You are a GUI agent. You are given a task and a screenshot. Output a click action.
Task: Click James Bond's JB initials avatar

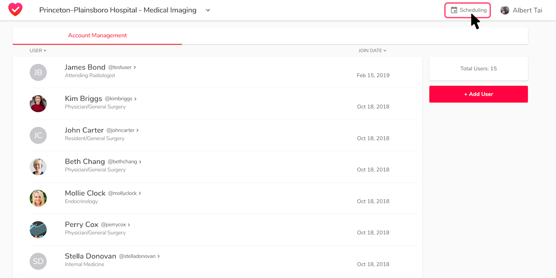[x=38, y=72]
